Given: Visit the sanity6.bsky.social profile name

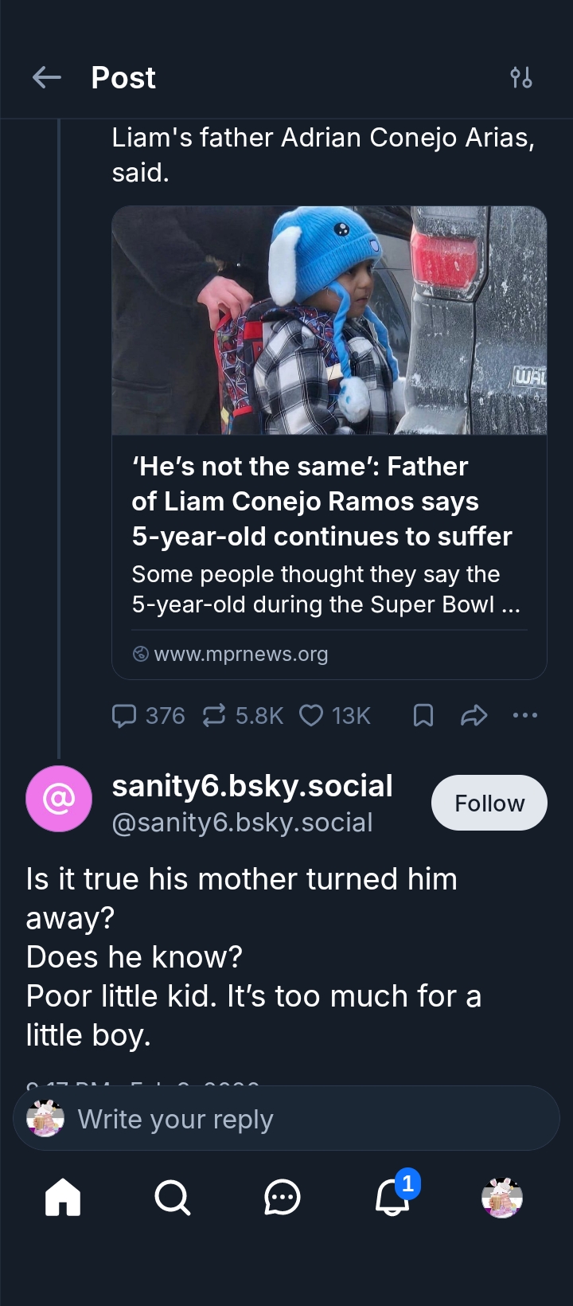Looking at the screenshot, I should point(252,786).
